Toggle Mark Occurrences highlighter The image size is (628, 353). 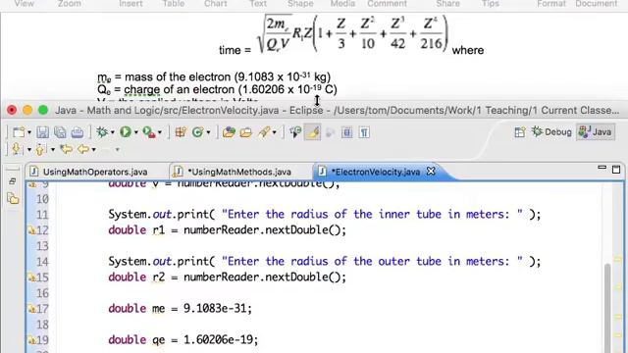click(312, 132)
